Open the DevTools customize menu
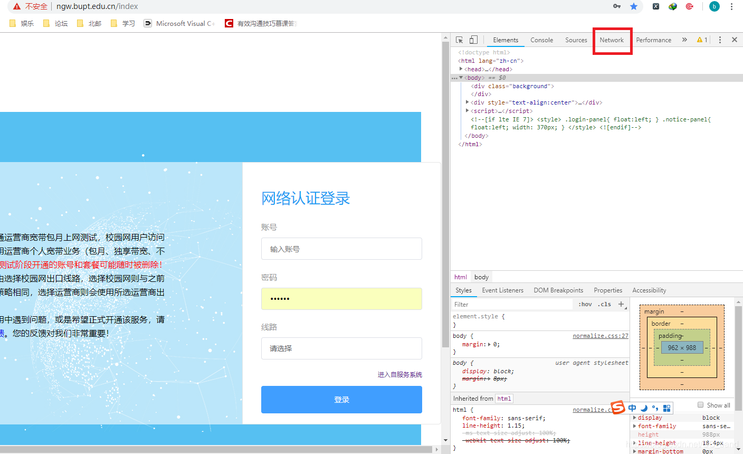 (720, 40)
